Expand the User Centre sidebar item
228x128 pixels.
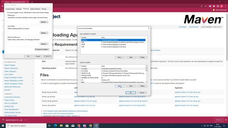(x=32, y=74)
